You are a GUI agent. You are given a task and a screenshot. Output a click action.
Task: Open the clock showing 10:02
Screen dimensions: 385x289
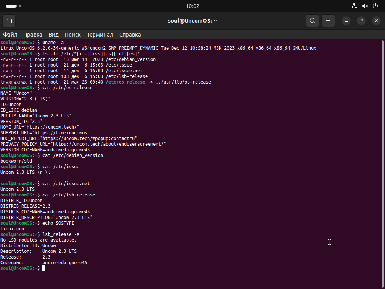(x=192, y=6)
